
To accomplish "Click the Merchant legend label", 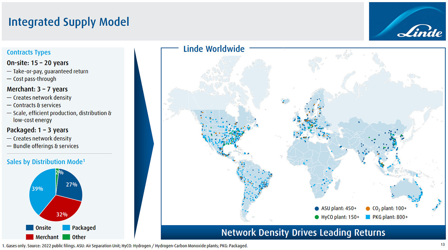I will [47, 237].
